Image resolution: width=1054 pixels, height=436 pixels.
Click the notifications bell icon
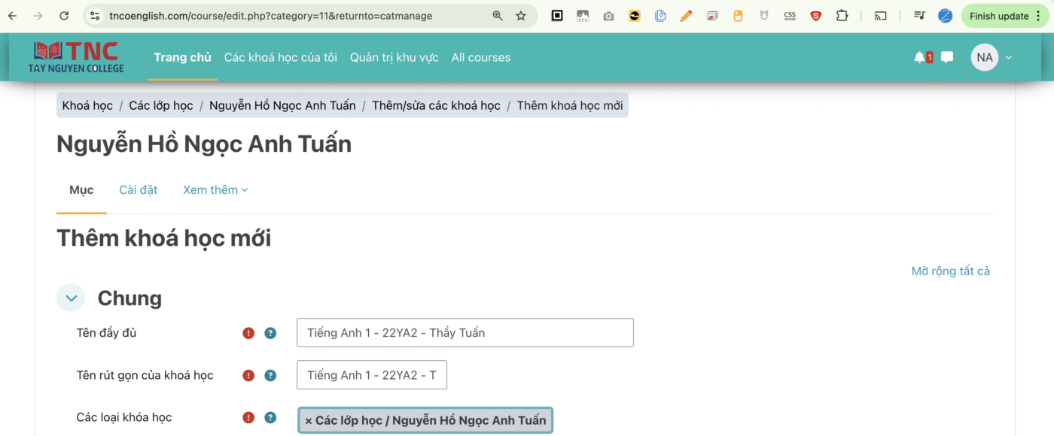click(x=920, y=57)
